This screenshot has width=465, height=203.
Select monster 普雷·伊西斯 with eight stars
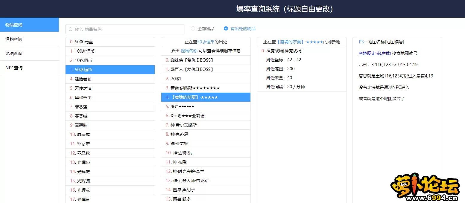206,88
